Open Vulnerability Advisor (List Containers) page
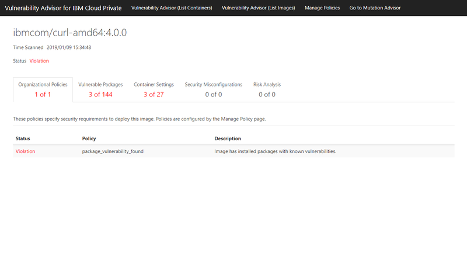 [x=172, y=8]
